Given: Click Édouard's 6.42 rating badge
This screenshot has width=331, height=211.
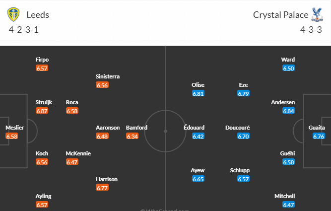Looking at the screenshot, I should [198, 137].
